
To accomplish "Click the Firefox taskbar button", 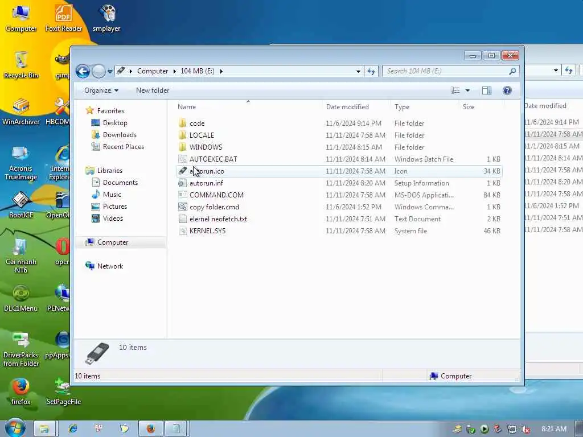I will pyautogui.click(x=150, y=429).
